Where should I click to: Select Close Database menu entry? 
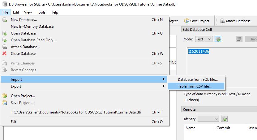85,54
